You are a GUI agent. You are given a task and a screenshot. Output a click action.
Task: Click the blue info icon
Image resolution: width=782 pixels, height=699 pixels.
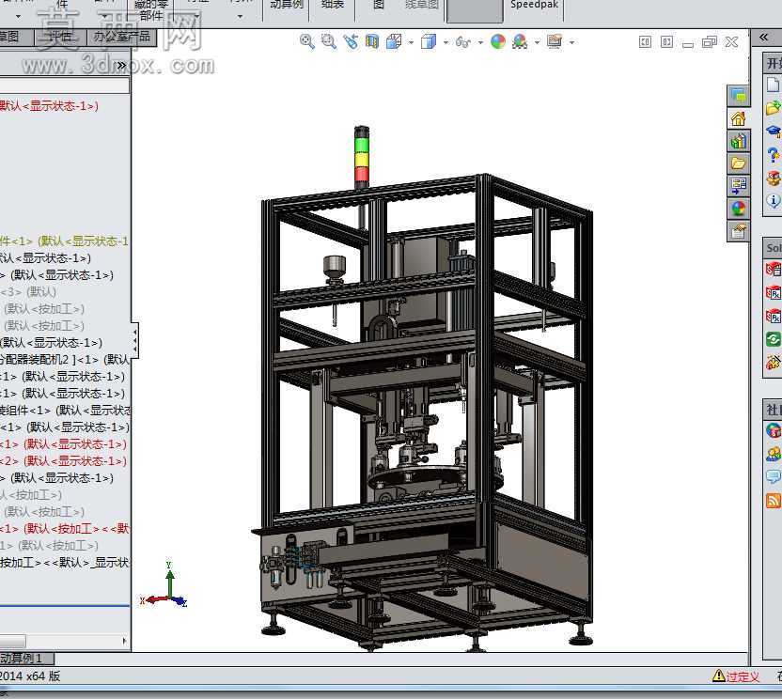tap(774, 201)
